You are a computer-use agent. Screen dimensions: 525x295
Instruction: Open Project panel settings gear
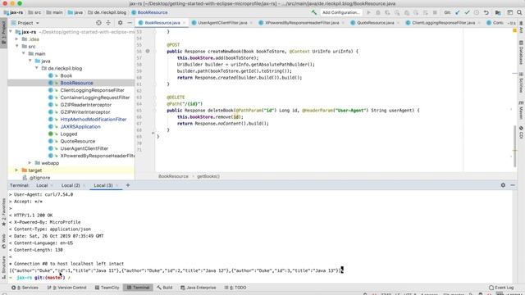[x=121, y=23]
